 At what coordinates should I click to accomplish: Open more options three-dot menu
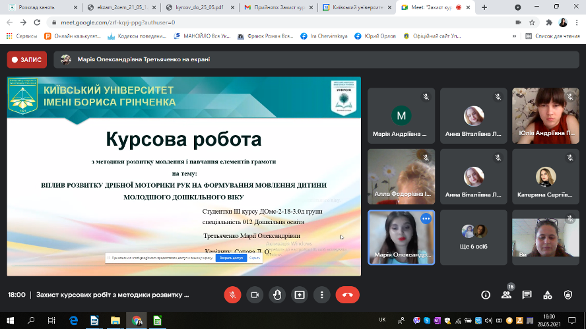tap(321, 295)
